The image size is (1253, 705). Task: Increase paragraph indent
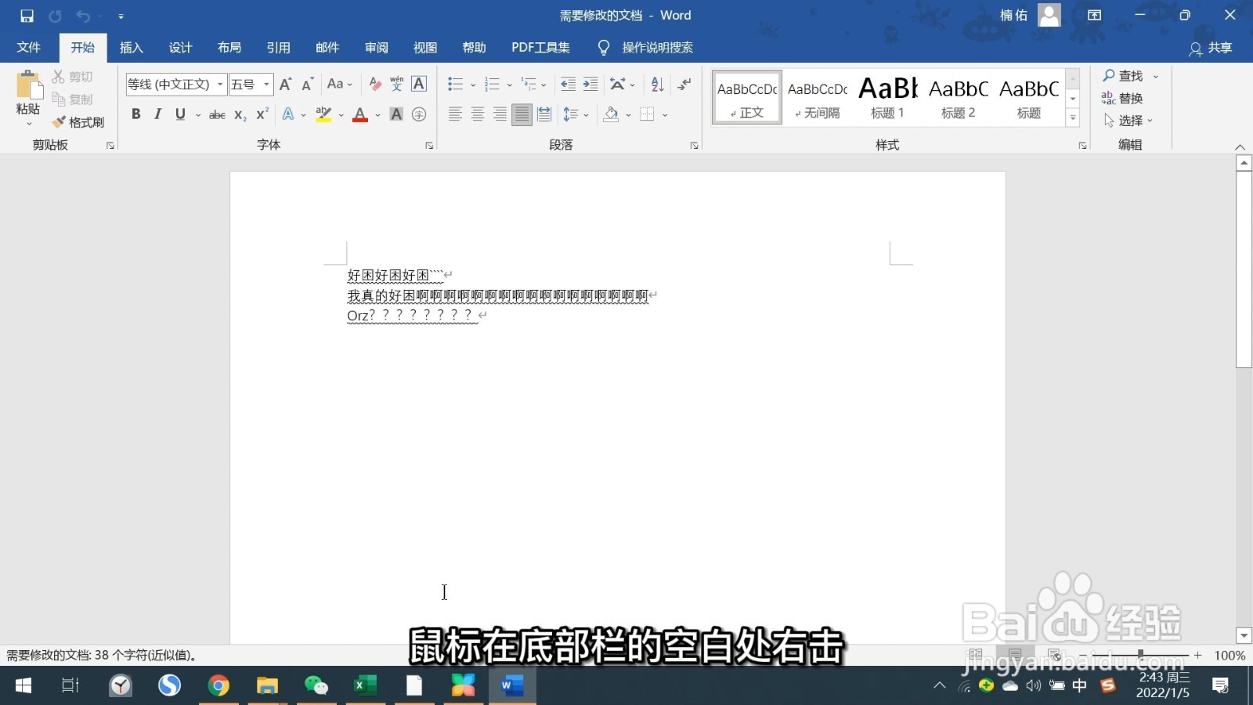click(x=590, y=84)
